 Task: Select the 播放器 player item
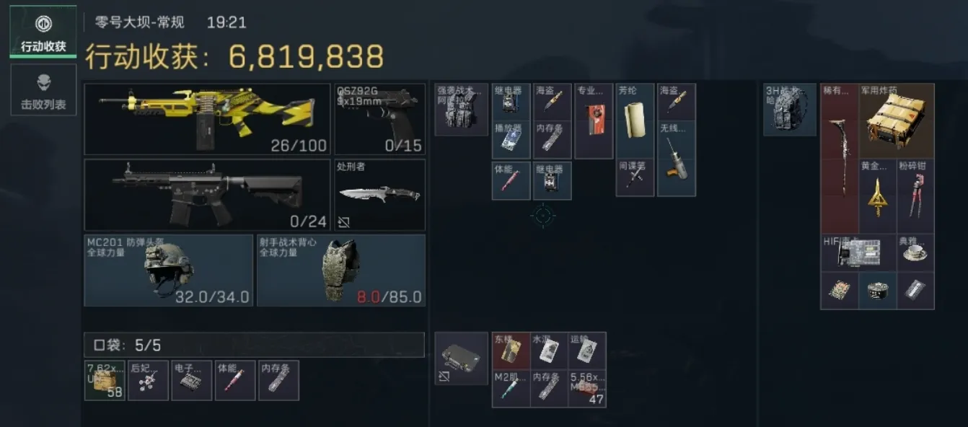coord(511,140)
